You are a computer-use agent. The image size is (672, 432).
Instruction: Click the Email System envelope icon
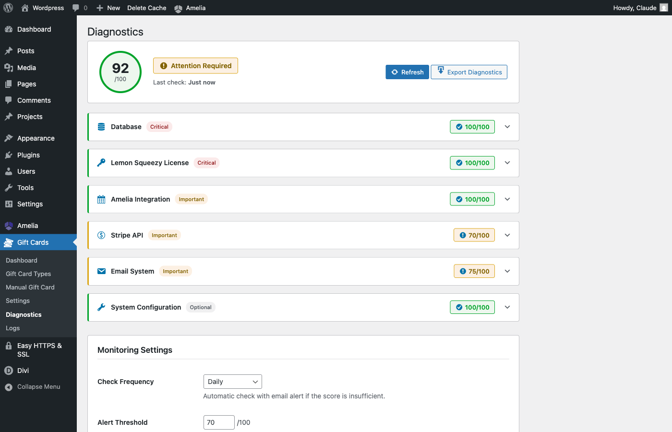coord(101,271)
